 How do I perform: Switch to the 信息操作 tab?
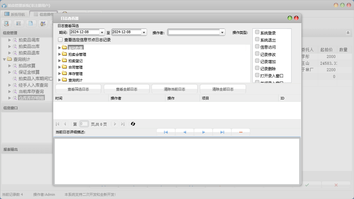point(43,14)
